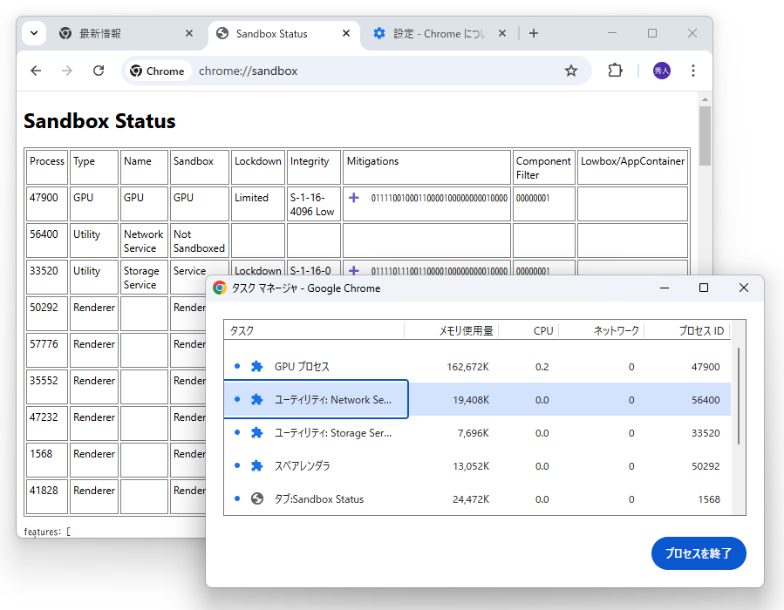Viewport: 784px width, 610px height.
Task: Open a new tab with the plus button
Action: (533, 32)
